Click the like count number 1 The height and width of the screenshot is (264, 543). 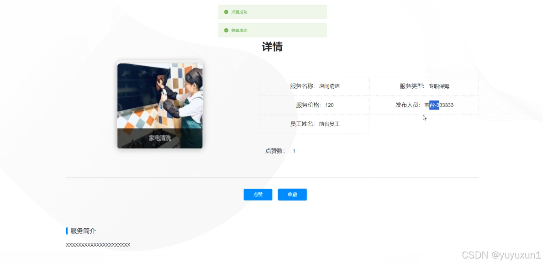(294, 151)
